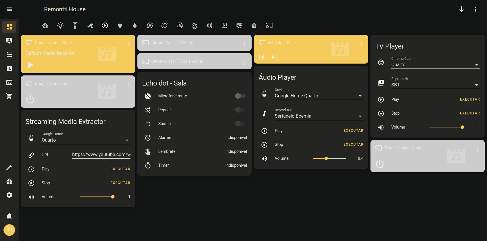Switch to the security camera tab
Screen dimensions: 487x241
coord(90,25)
